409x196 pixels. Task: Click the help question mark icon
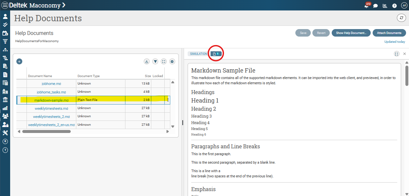coord(394,6)
